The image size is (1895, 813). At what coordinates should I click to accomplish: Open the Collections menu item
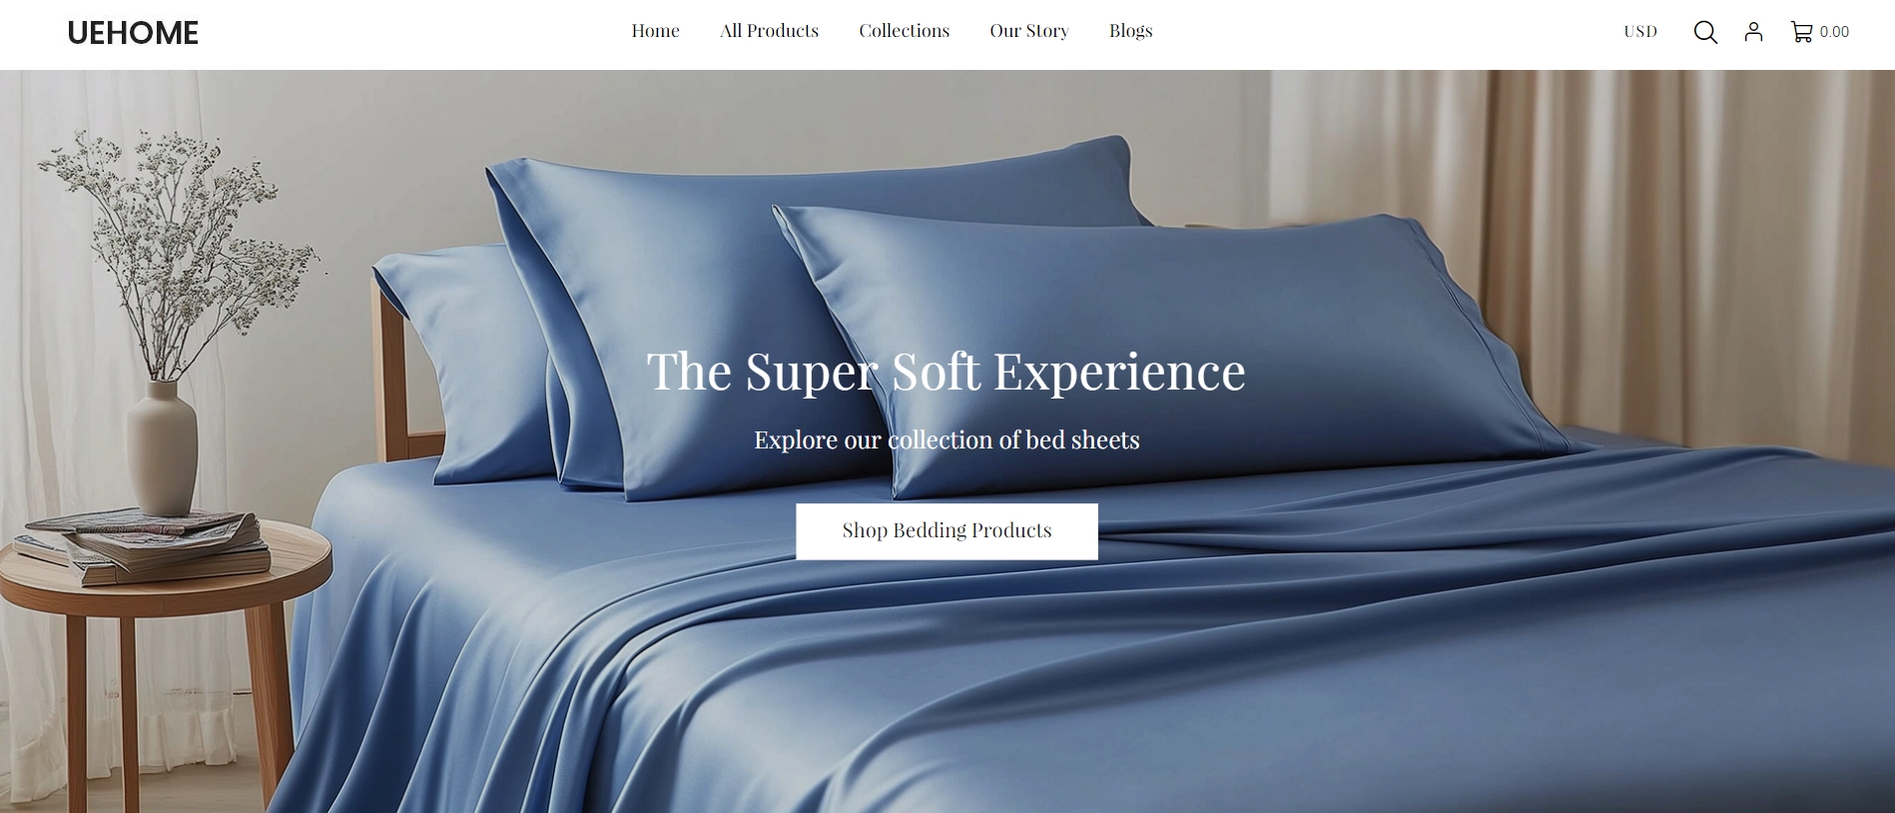[x=904, y=31]
